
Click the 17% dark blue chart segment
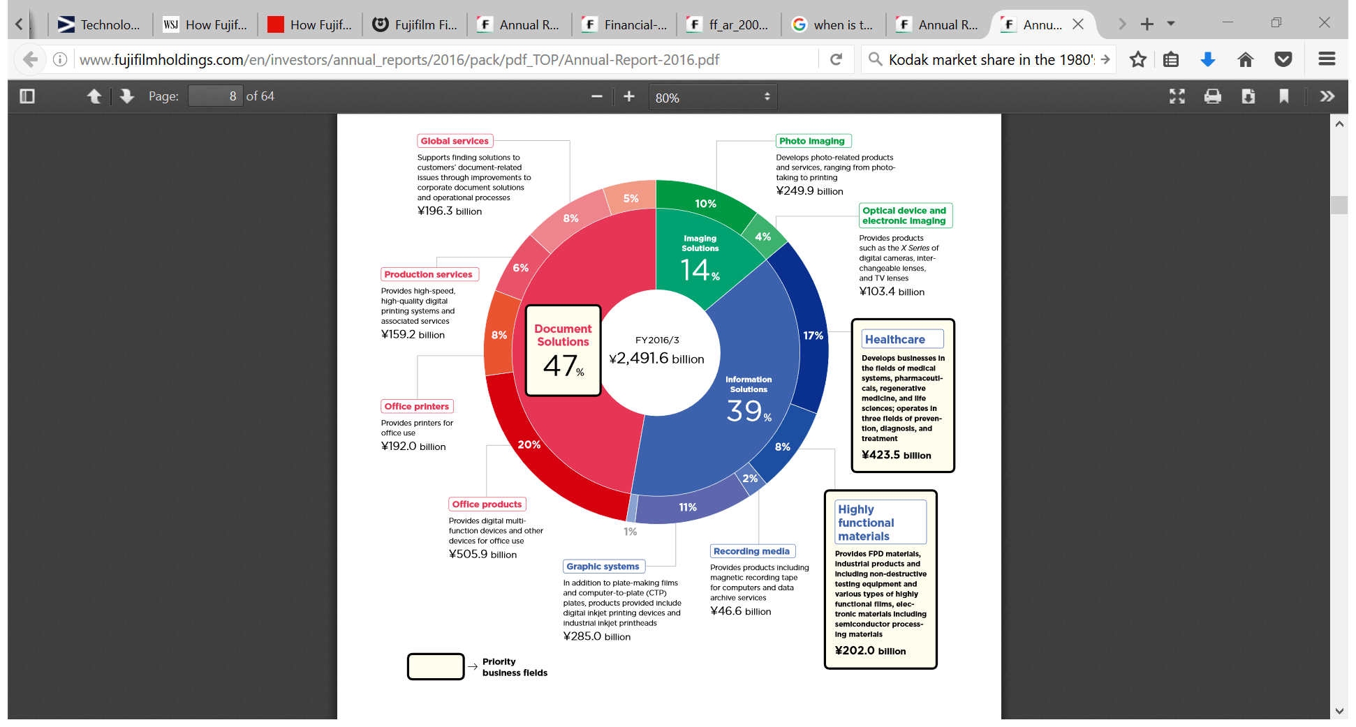coord(813,336)
